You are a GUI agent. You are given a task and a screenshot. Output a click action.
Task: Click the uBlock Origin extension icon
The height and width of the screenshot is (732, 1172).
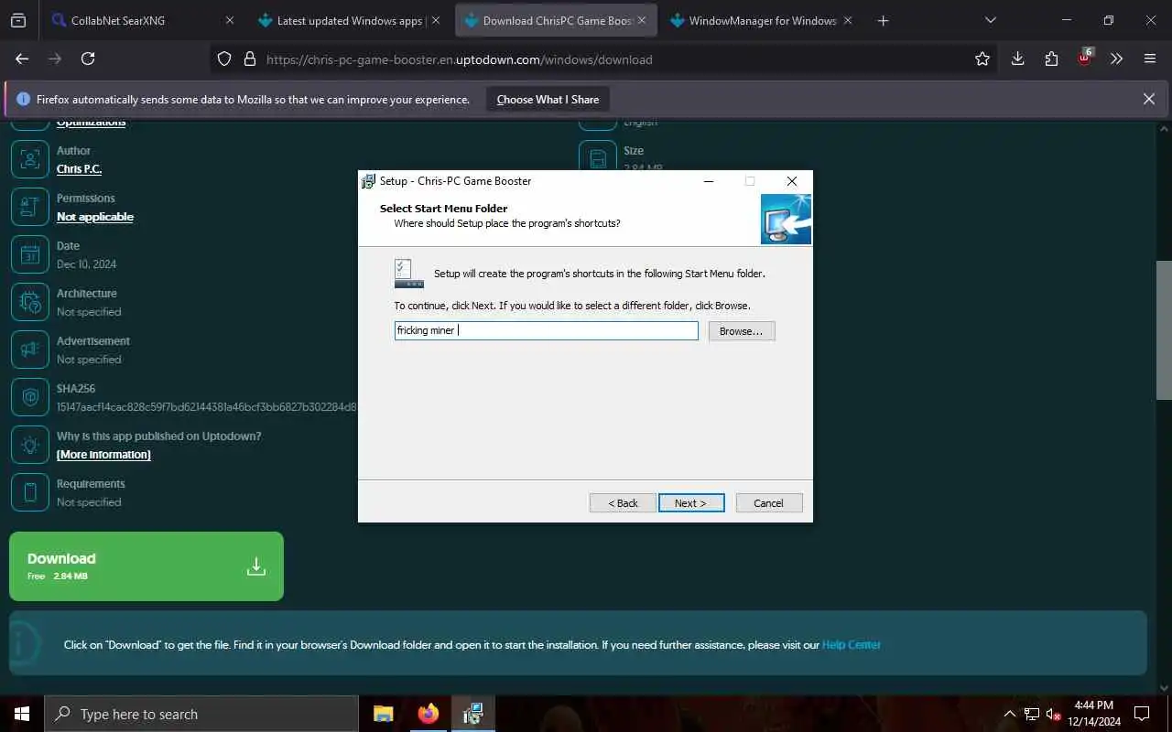[1085, 58]
